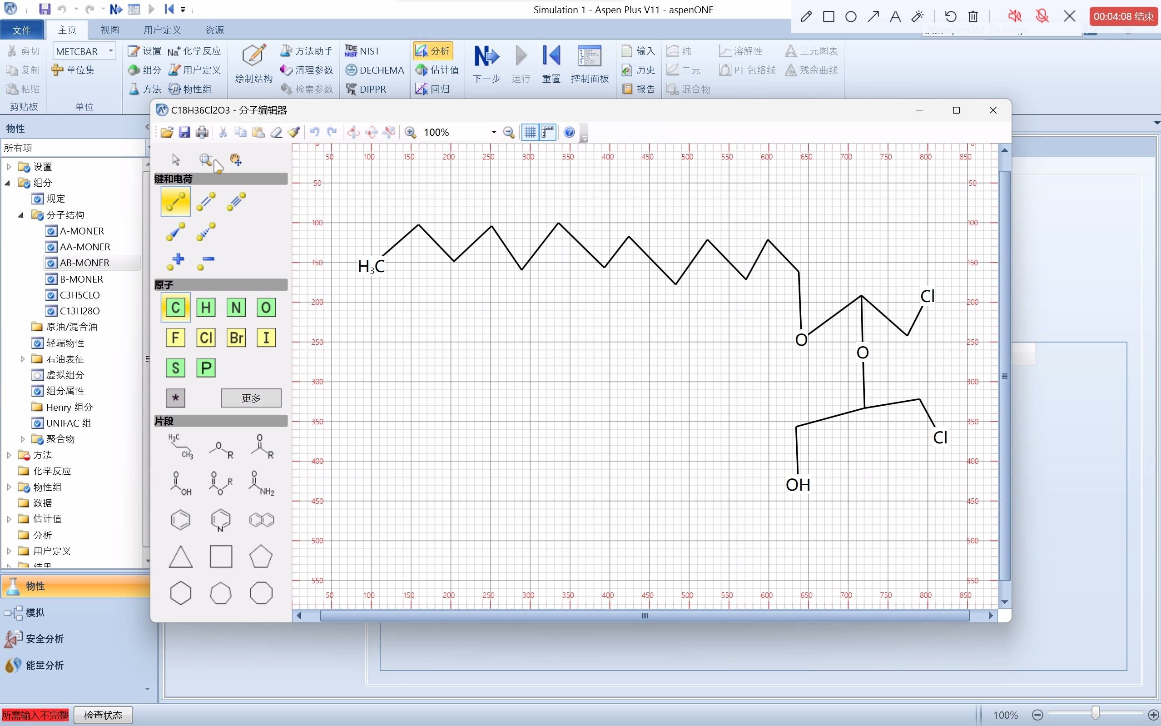
Task: Toggle the grid display
Action: pos(530,132)
